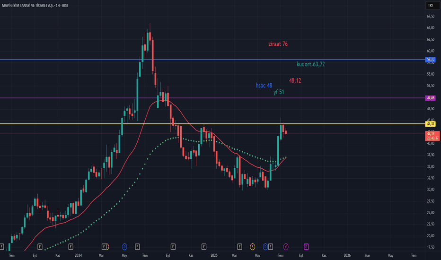Viewport: 441px width, 260px height.
Task: Click the 2026 label on the time axis
Action: pos(347,255)
